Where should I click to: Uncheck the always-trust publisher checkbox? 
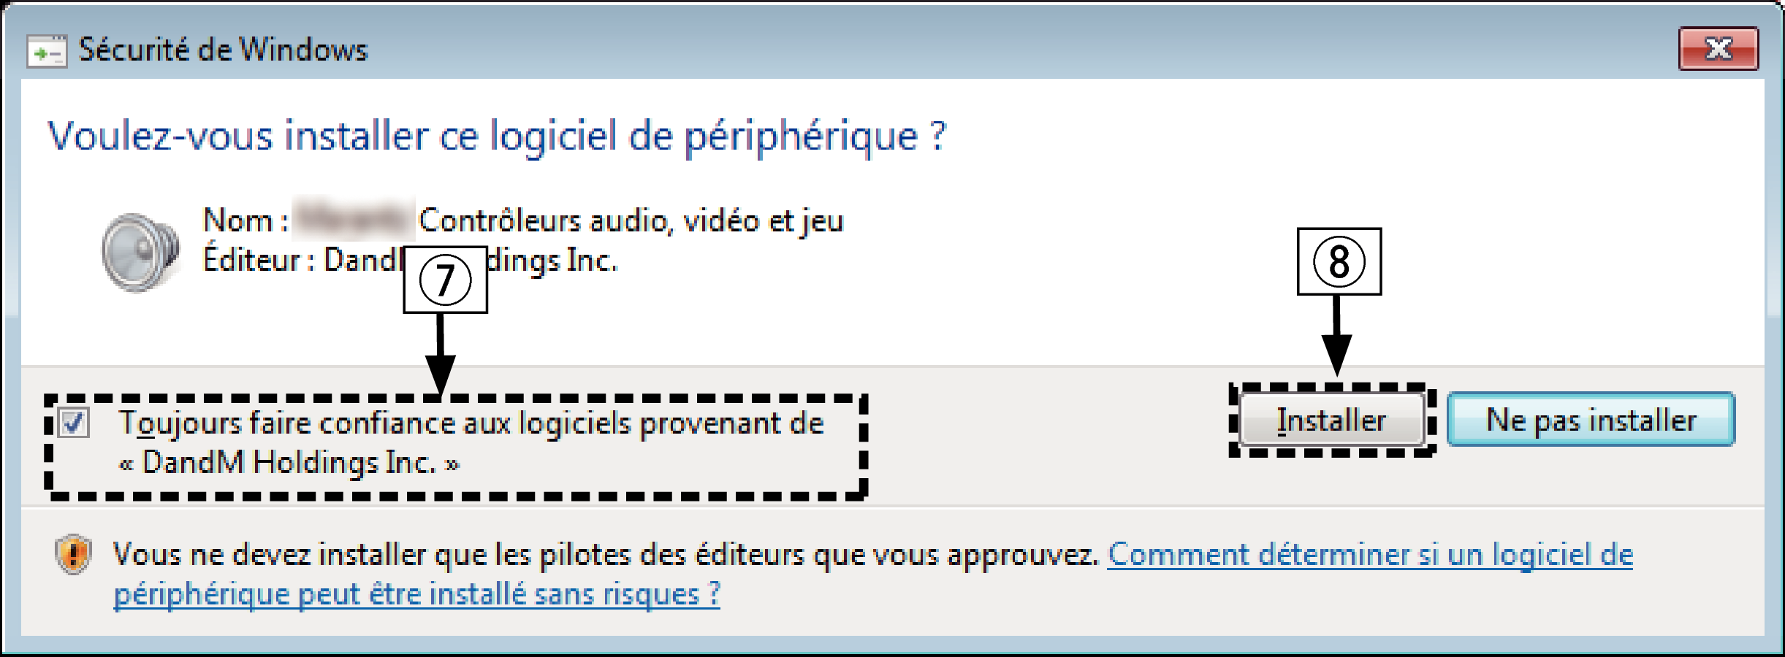pos(74,423)
